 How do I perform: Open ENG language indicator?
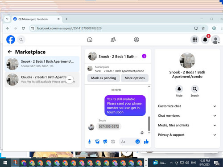tap(193, 163)
